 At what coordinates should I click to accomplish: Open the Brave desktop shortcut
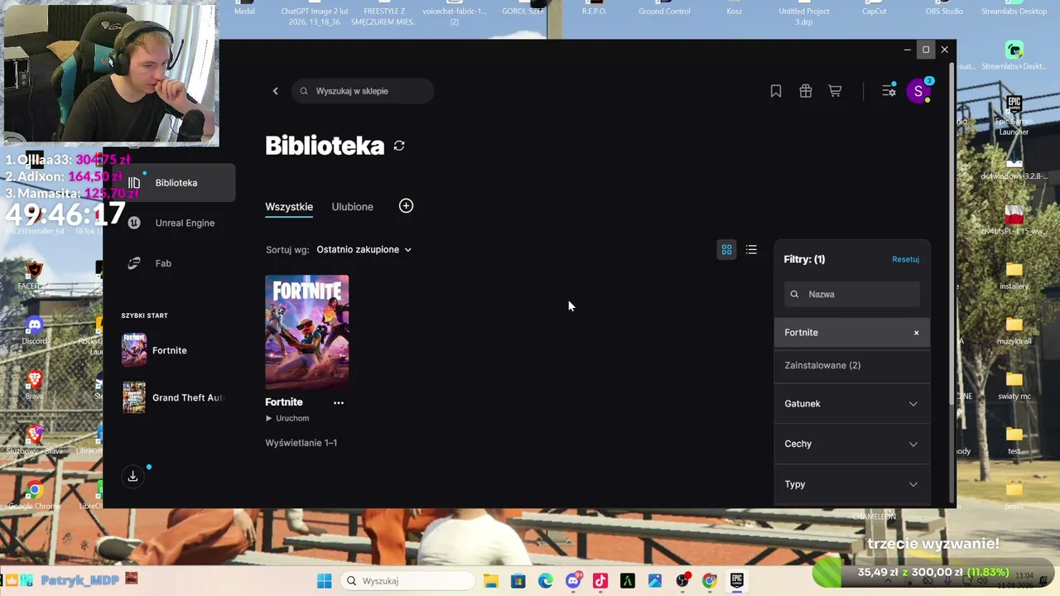[x=34, y=384]
